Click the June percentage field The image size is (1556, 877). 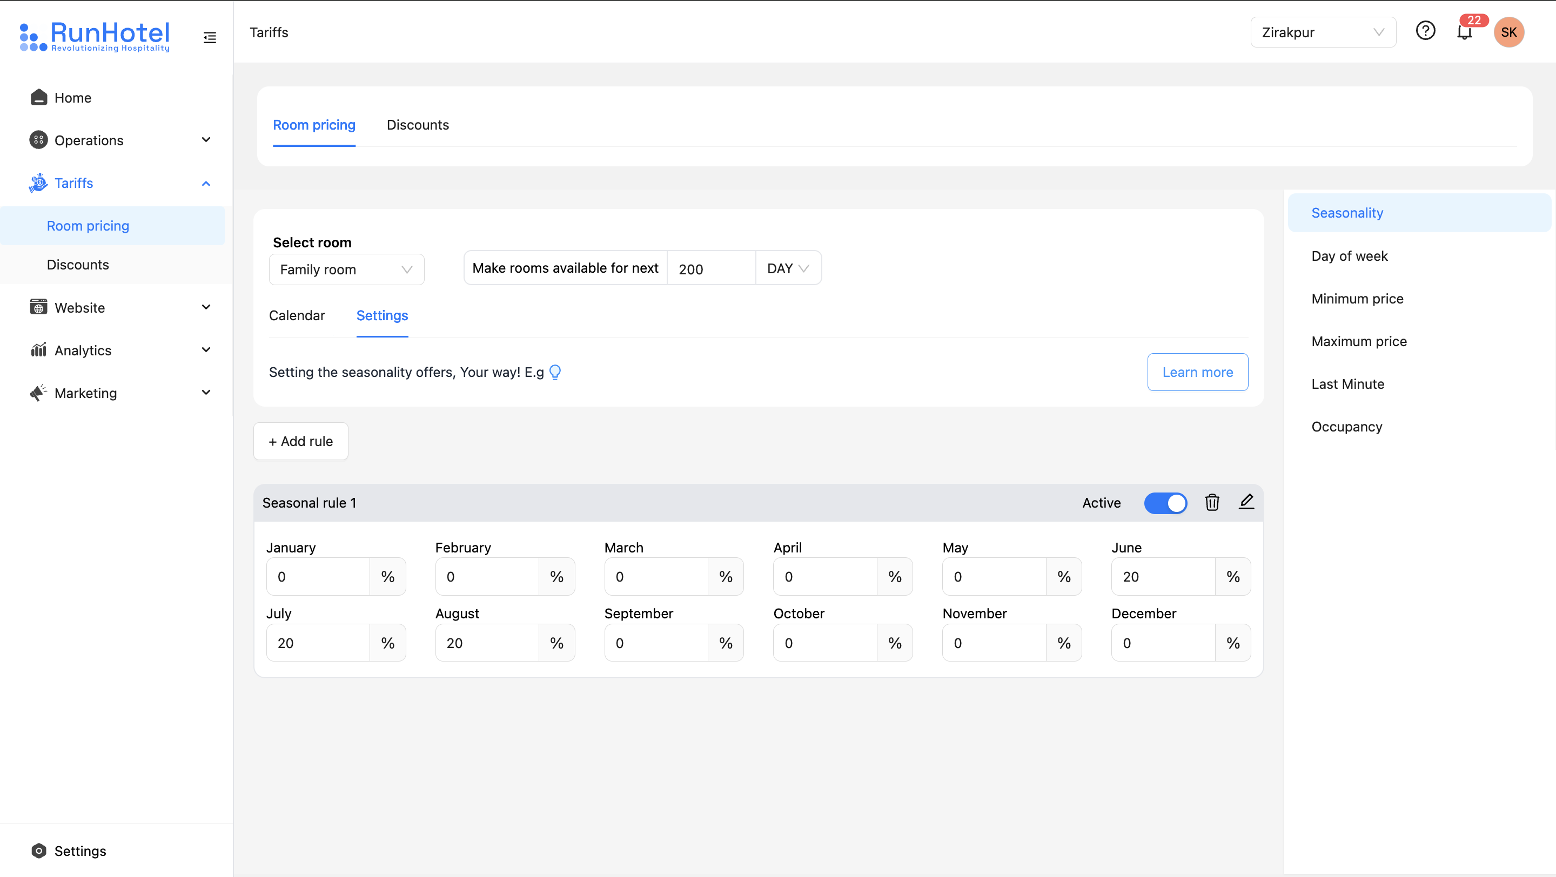click(x=1163, y=576)
